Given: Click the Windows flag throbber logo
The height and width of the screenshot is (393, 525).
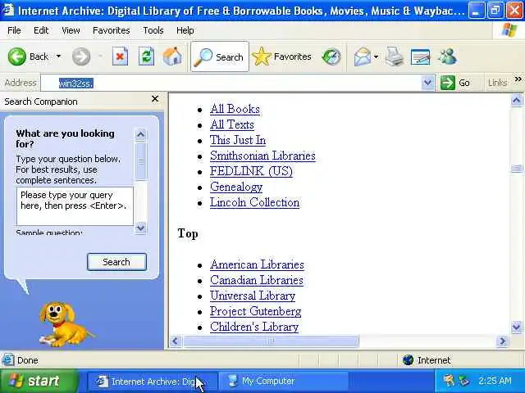Looking at the screenshot, I should [x=509, y=30].
